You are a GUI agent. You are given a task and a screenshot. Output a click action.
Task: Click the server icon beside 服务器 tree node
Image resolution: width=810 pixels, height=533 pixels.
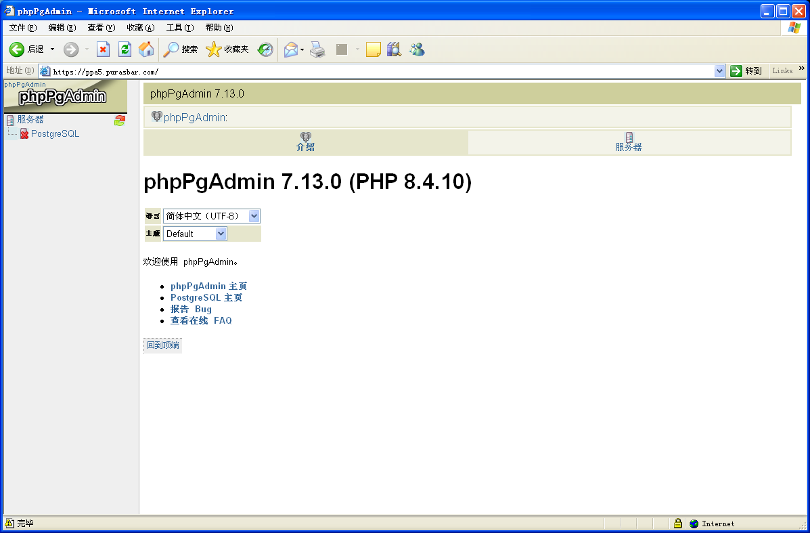pos(10,121)
